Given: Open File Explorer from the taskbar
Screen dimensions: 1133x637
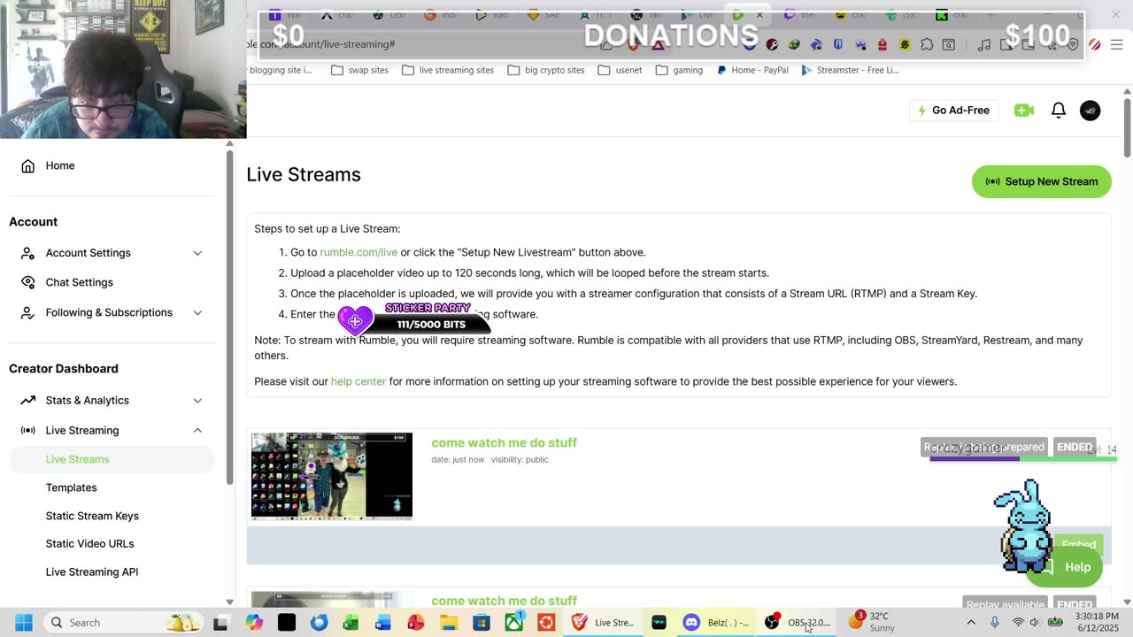Looking at the screenshot, I should [449, 623].
